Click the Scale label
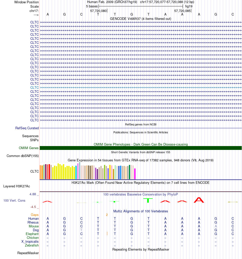242x259 pixels. coord(34,6)
